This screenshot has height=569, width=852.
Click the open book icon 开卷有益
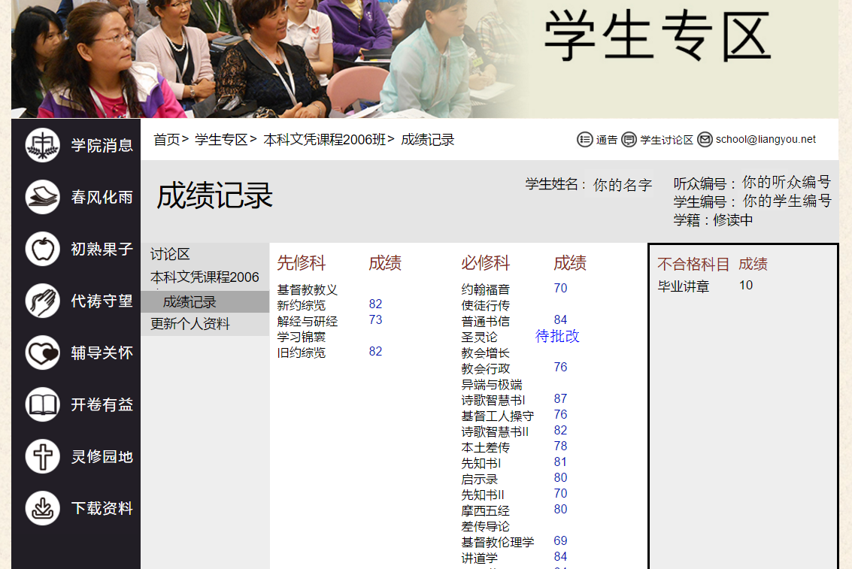point(43,404)
